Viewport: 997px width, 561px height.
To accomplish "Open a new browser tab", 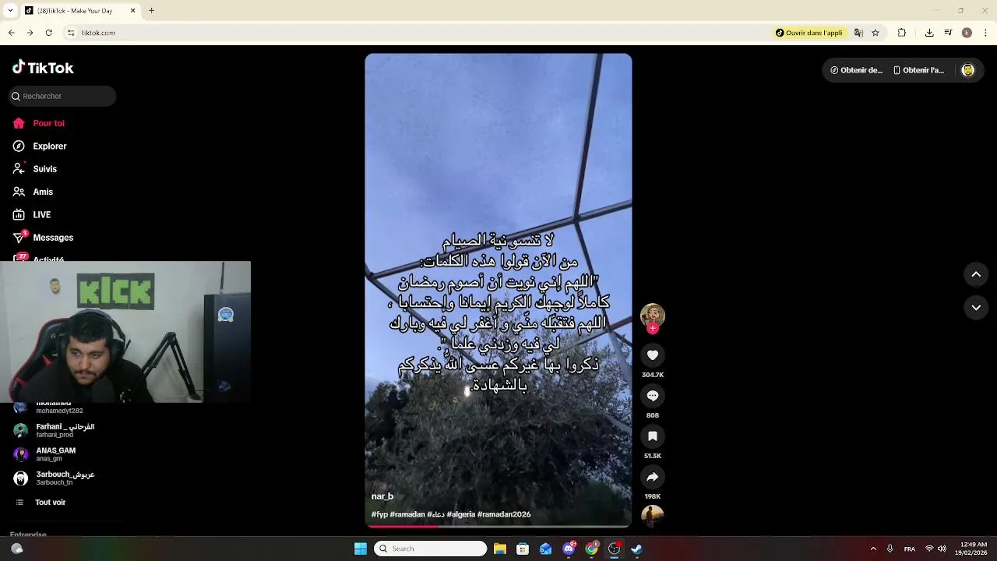I will 152,11.
